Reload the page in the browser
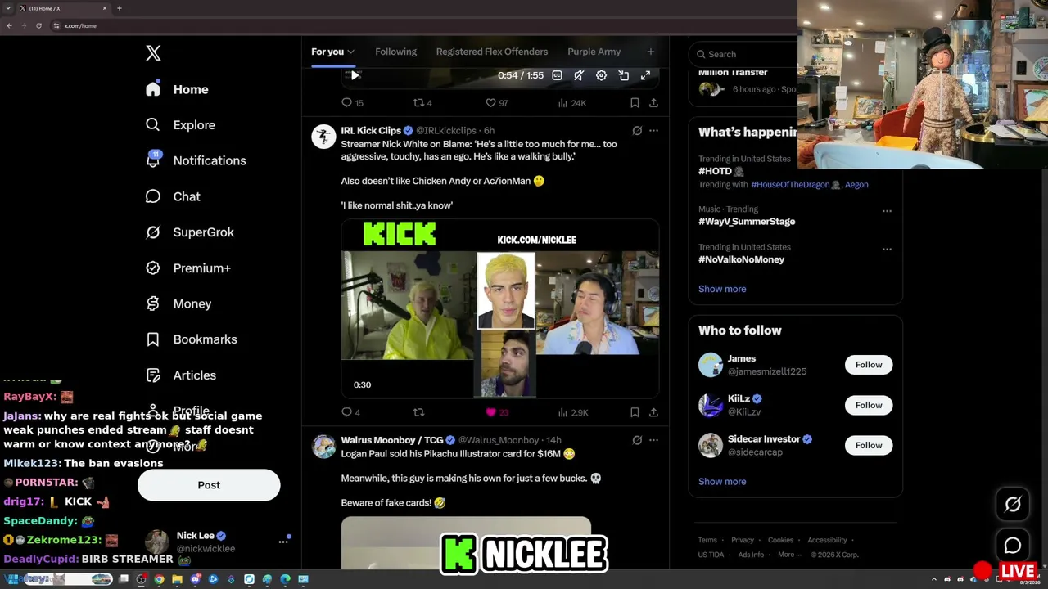 pos(38,25)
